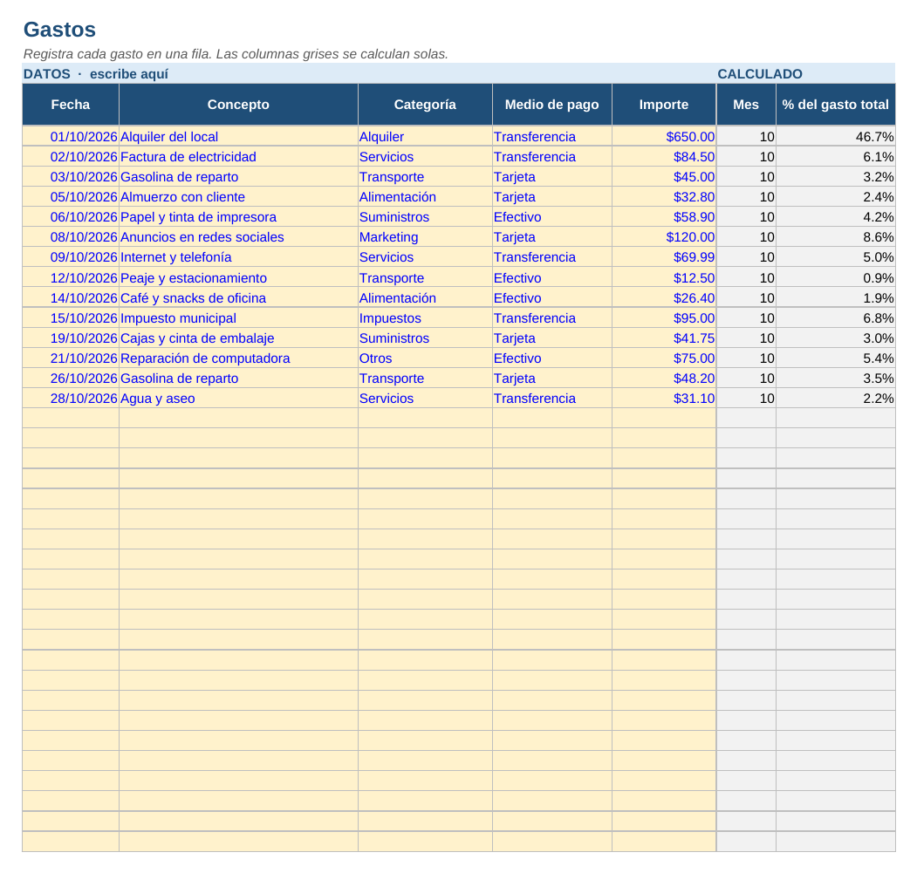Click "Reparación de computadora" concept cell
The height and width of the screenshot is (873, 917).
pos(238,358)
